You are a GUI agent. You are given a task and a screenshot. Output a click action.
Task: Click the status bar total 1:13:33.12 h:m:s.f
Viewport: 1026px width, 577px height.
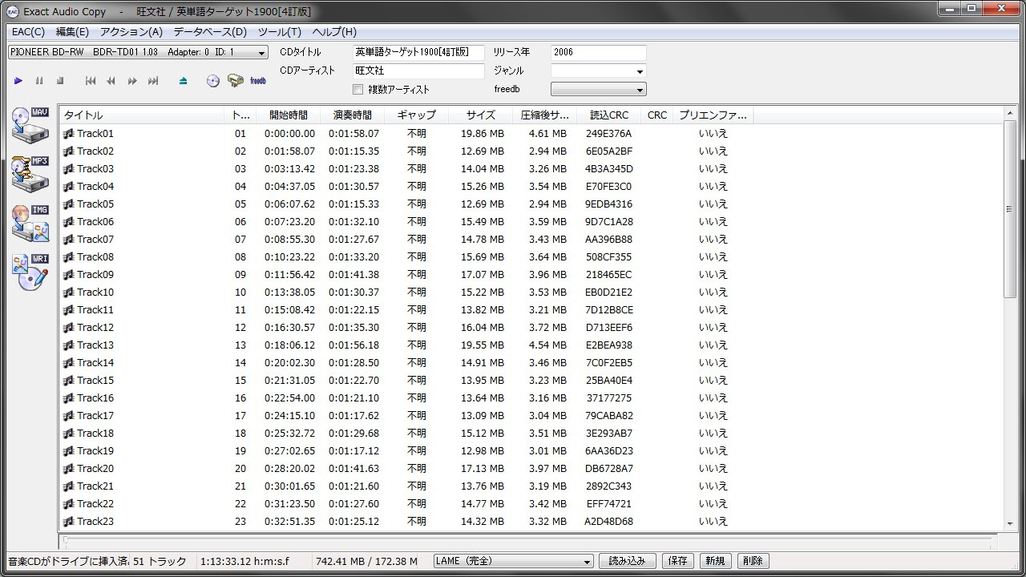click(244, 562)
